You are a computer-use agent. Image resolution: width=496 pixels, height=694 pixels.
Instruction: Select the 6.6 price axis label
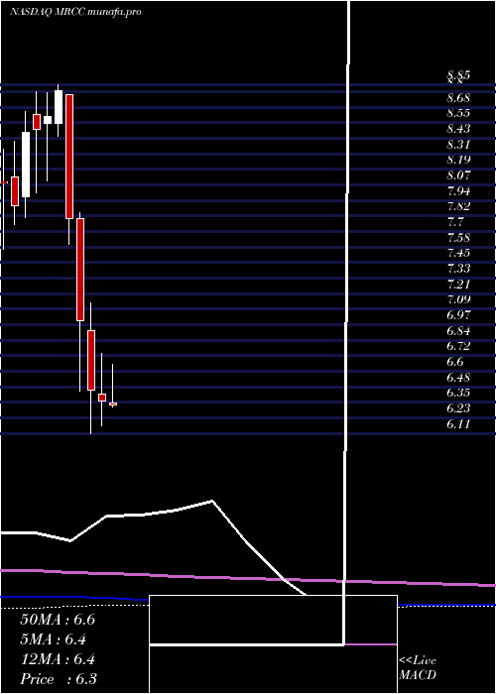(x=455, y=362)
